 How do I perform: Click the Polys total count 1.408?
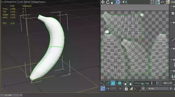coord(13,9)
